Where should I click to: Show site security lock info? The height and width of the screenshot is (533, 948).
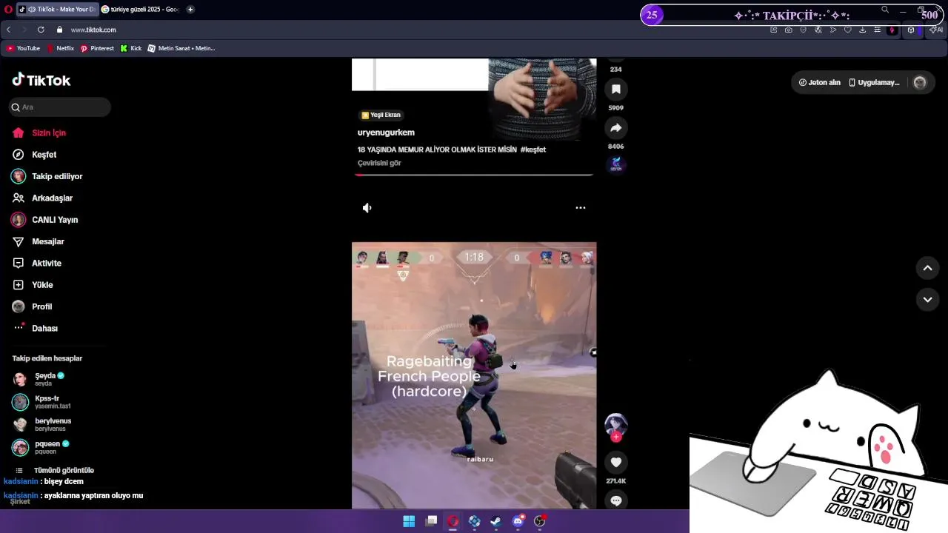click(x=59, y=30)
